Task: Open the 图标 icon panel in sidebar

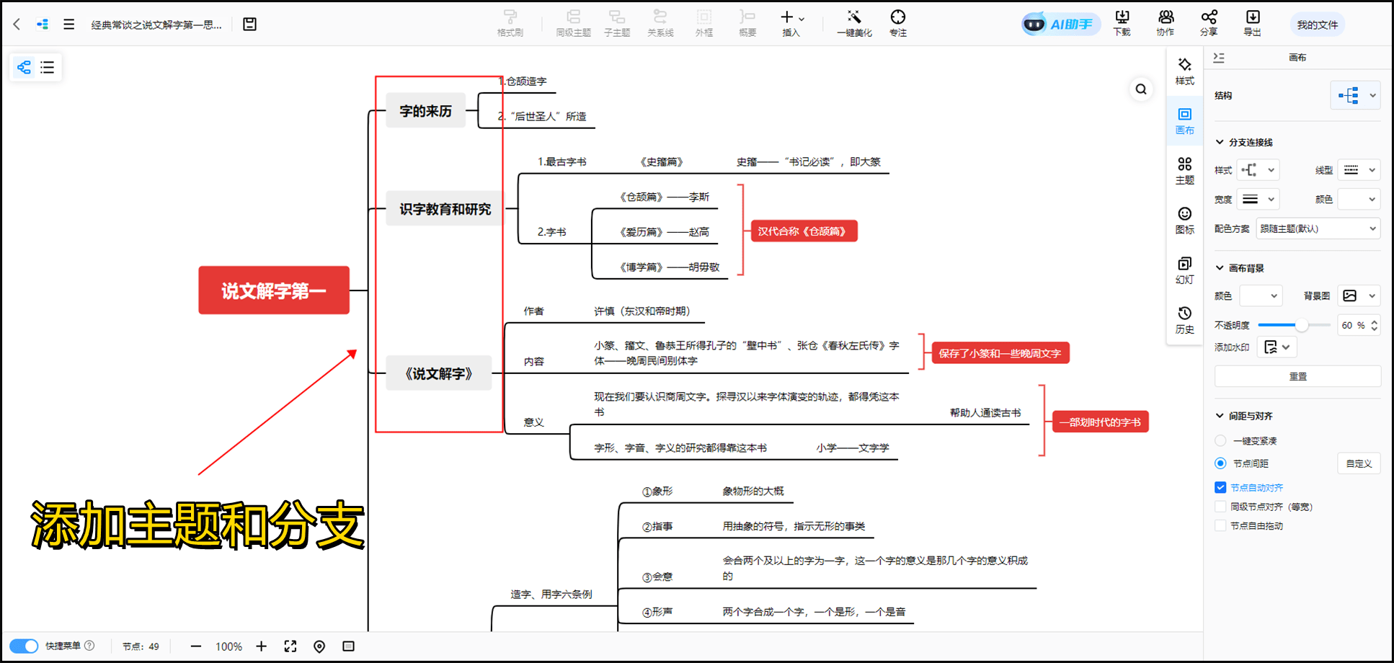Action: pyautogui.click(x=1184, y=220)
